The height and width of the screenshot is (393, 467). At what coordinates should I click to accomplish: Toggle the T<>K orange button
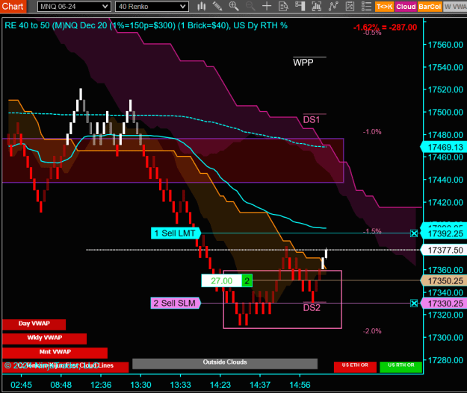385,7
